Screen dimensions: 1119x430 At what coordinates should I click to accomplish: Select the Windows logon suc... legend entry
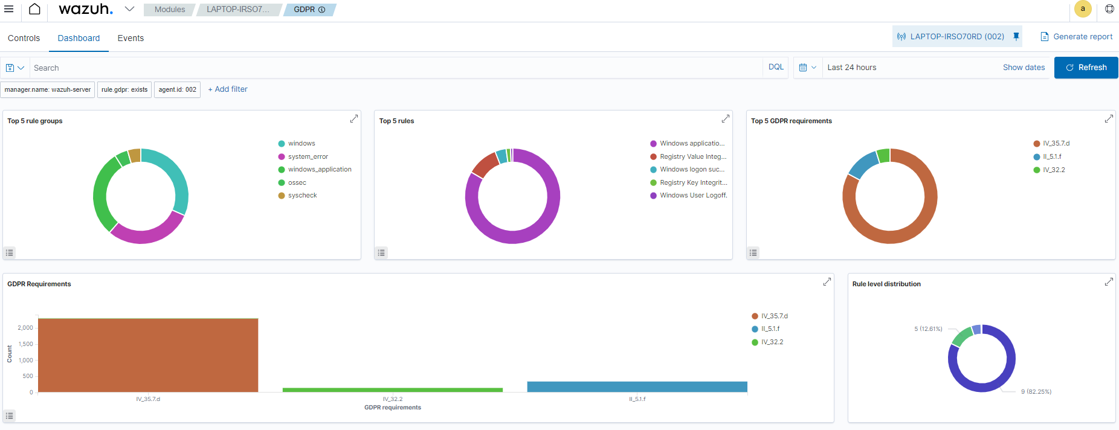click(x=687, y=170)
